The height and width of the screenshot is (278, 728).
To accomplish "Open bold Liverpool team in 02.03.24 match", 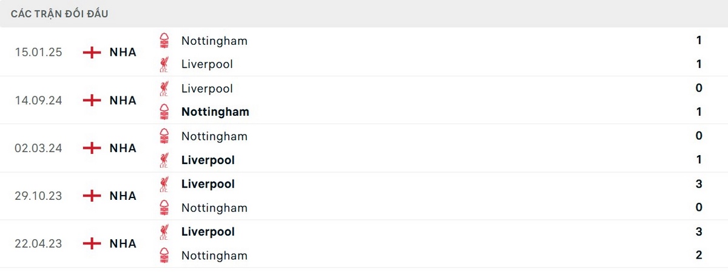I will [207, 160].
